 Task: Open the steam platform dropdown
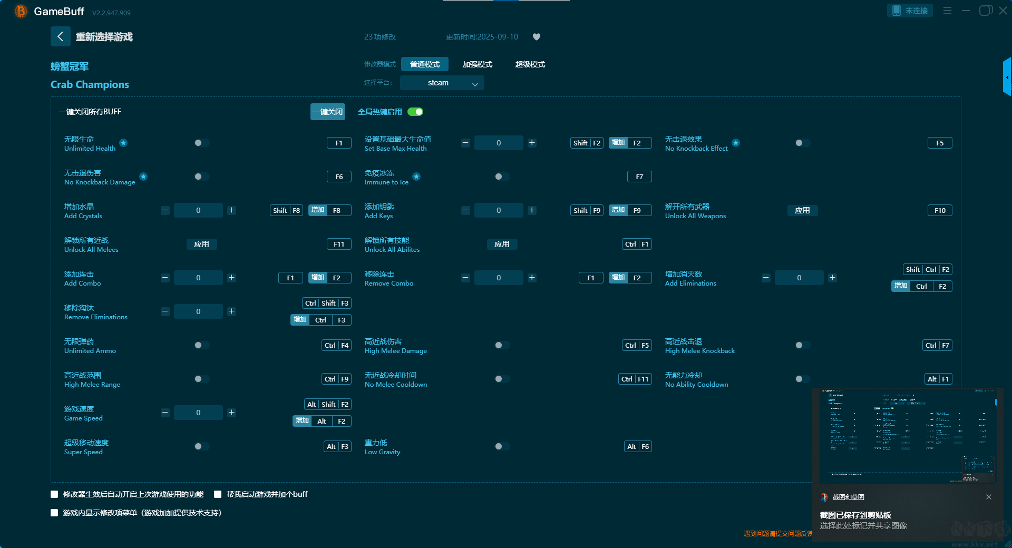tap(442, 83)
